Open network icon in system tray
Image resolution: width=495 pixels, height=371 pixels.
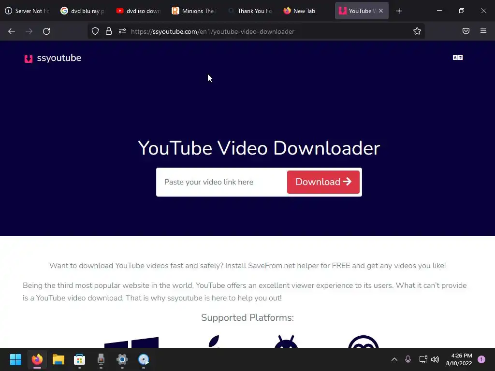point(423,359)
